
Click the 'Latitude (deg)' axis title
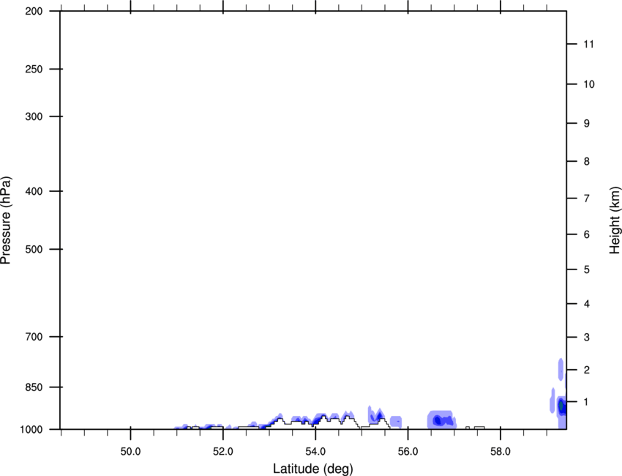coord(312,469)
